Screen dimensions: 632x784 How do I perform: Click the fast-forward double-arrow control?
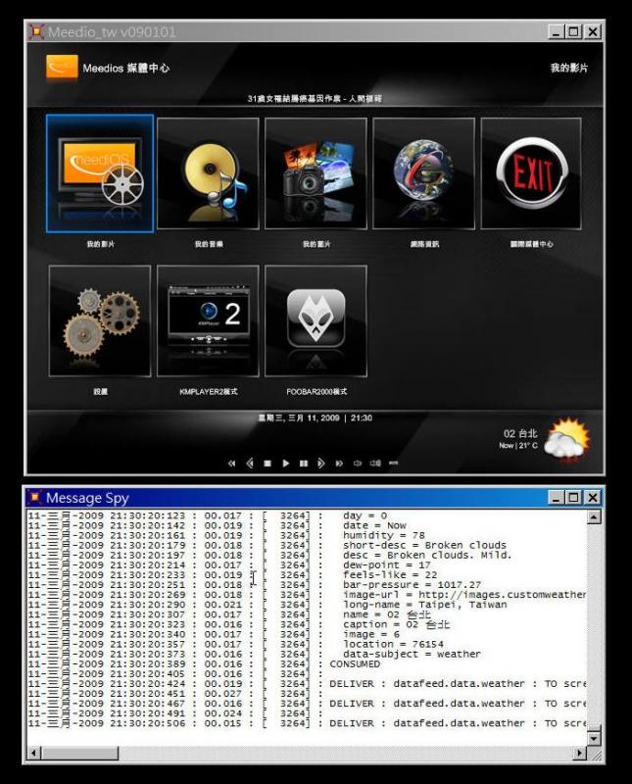(x=339, y=464)
